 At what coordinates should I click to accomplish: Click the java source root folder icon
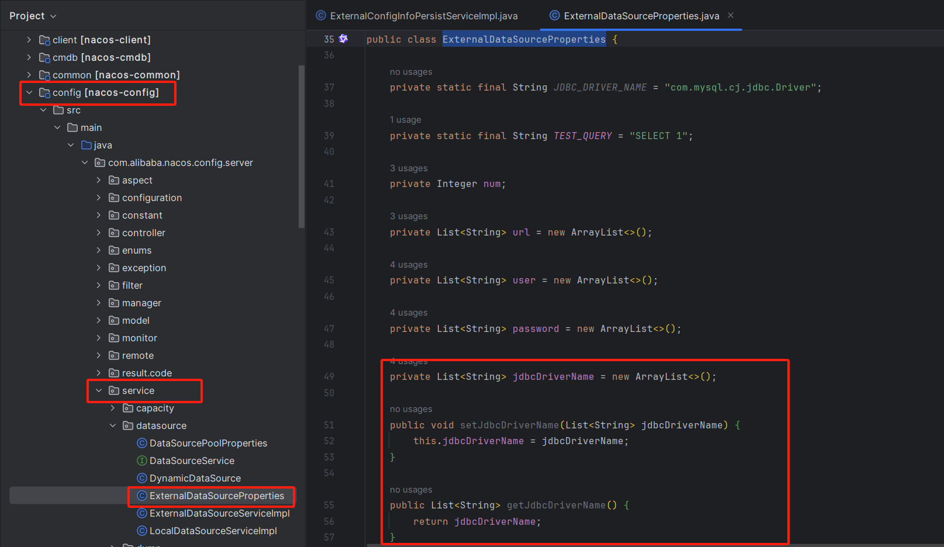tap(87, 145)
